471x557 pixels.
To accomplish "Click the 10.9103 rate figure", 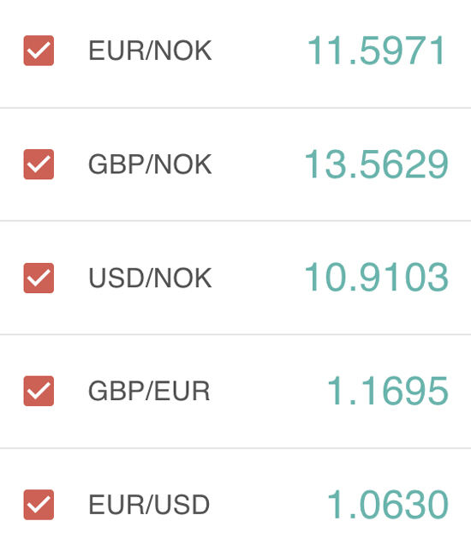I will click(376, 277).
